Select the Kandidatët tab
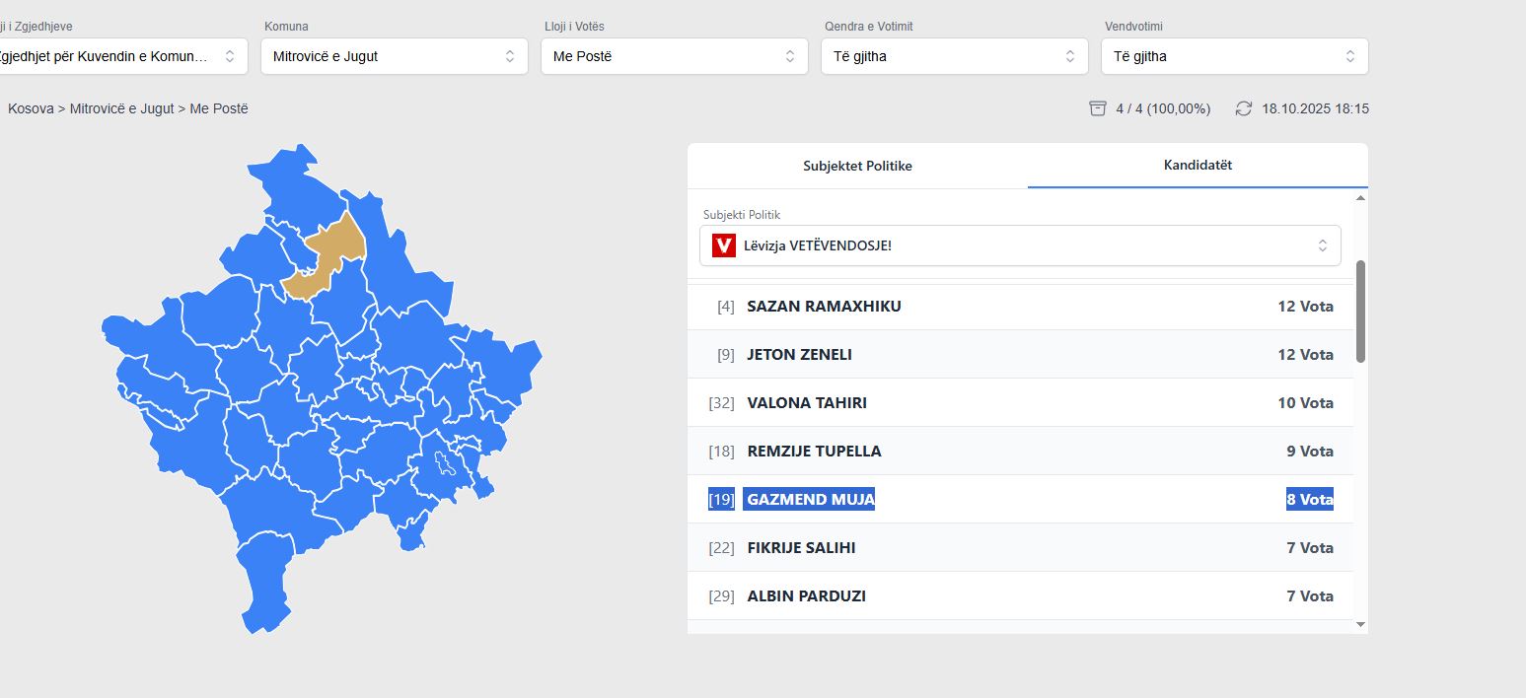The height and width of the screenshot is (698, 1526). 1198,165
